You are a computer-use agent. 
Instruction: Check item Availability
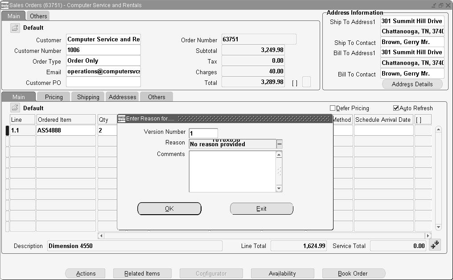[282, 273]
